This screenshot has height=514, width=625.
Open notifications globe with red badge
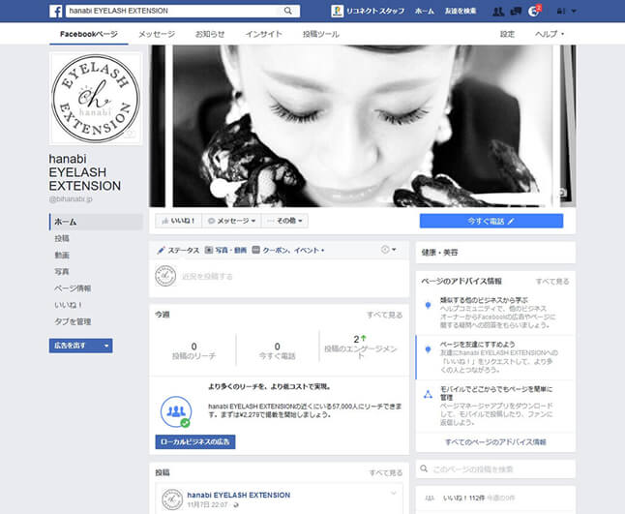pos(533,11)
